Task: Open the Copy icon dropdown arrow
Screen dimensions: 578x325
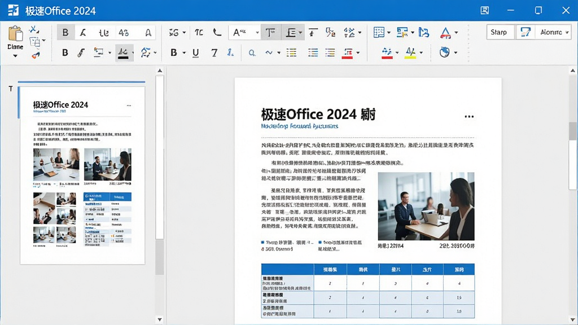Action: pyautogui.click(x=44, y=40)
